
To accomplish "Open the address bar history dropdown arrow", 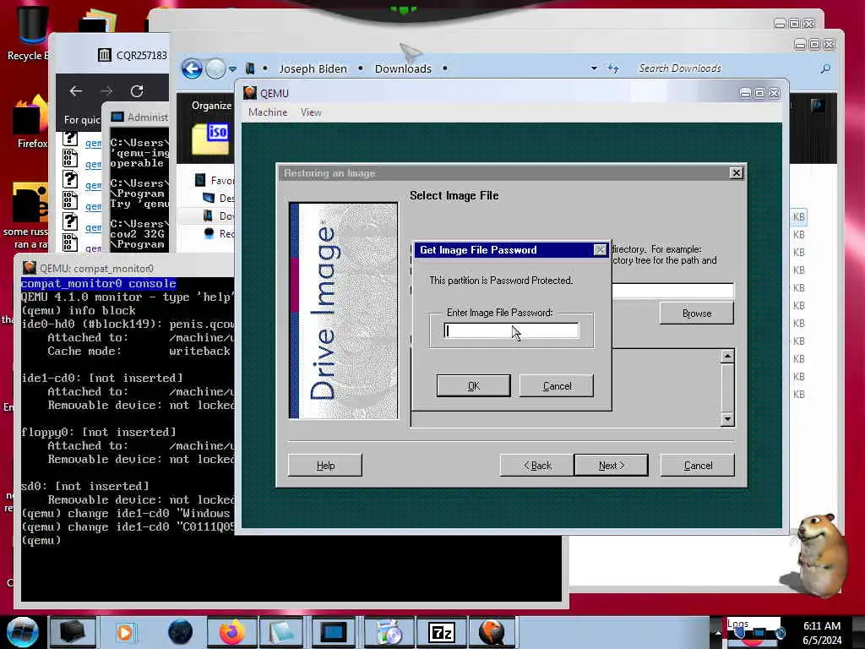I will (x=594, y=68).
